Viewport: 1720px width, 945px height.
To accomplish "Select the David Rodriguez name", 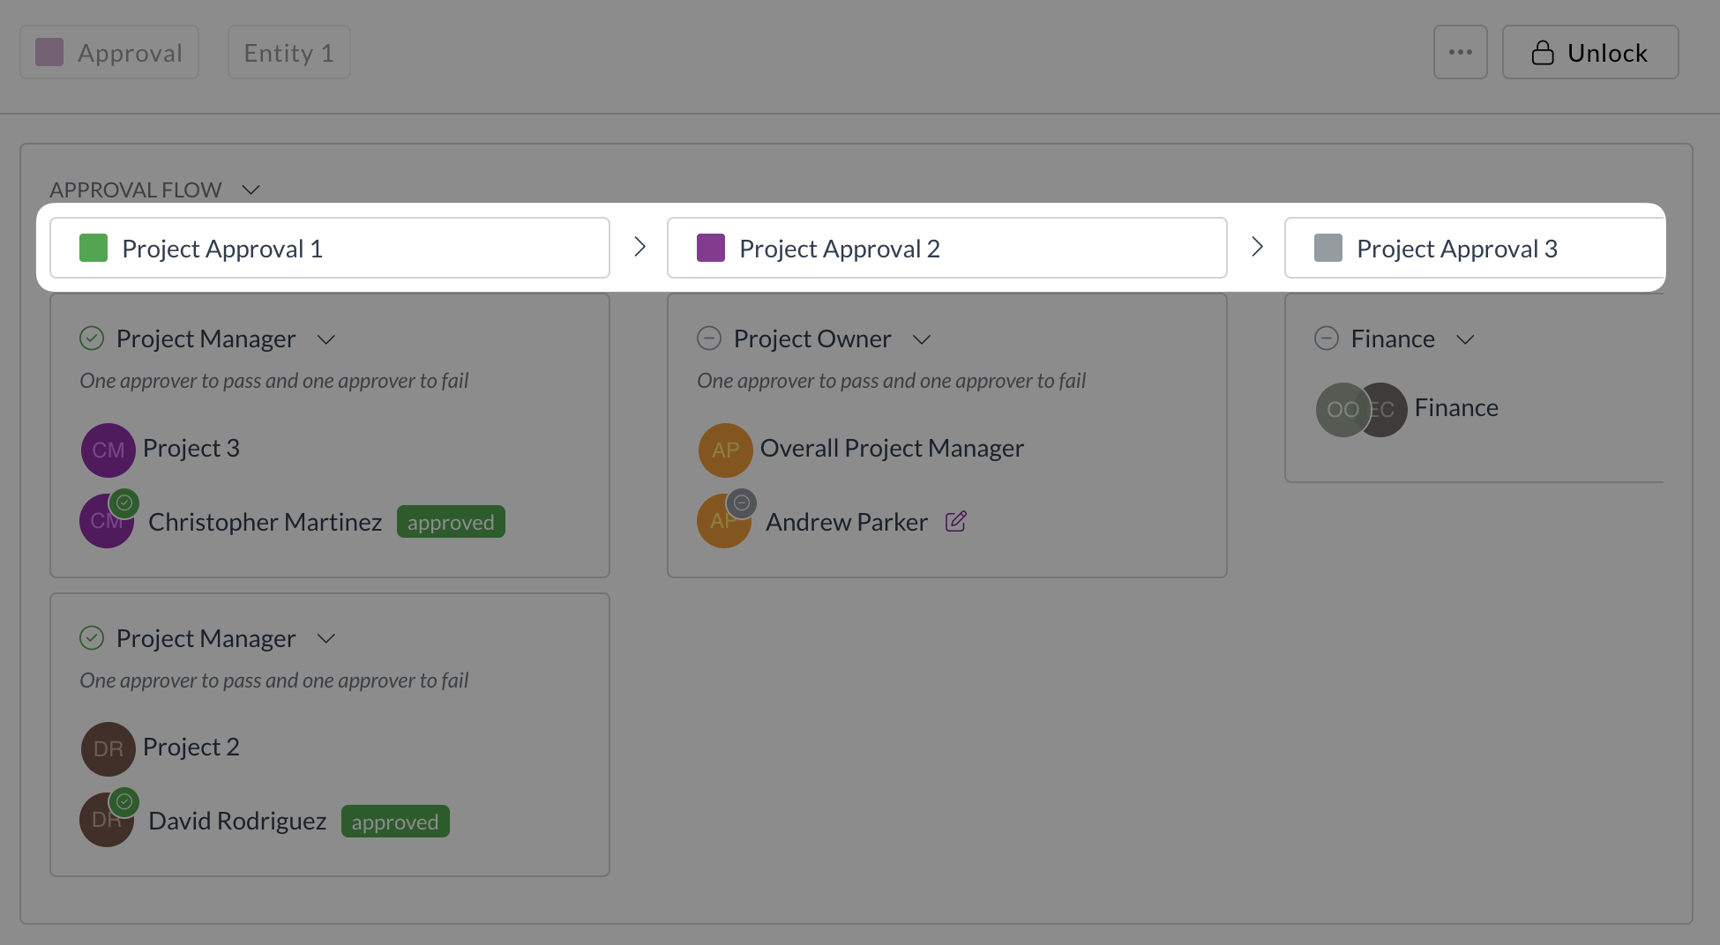I will click(237, 822).
